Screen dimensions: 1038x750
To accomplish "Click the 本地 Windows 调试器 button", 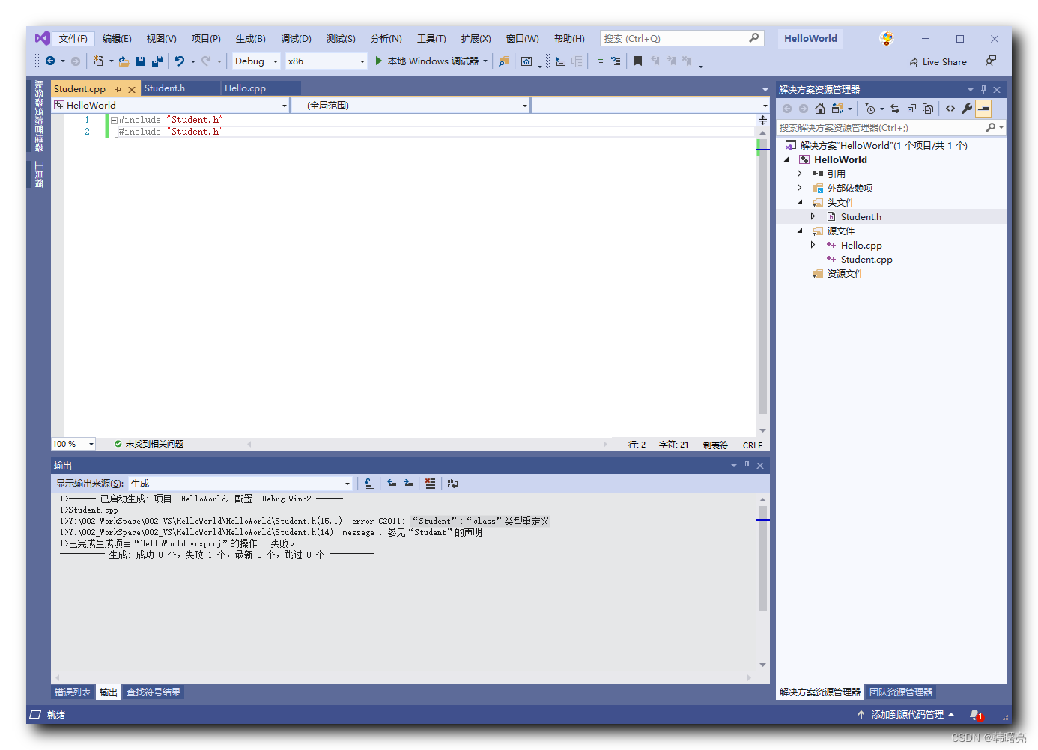I will [x=432, y=61].
